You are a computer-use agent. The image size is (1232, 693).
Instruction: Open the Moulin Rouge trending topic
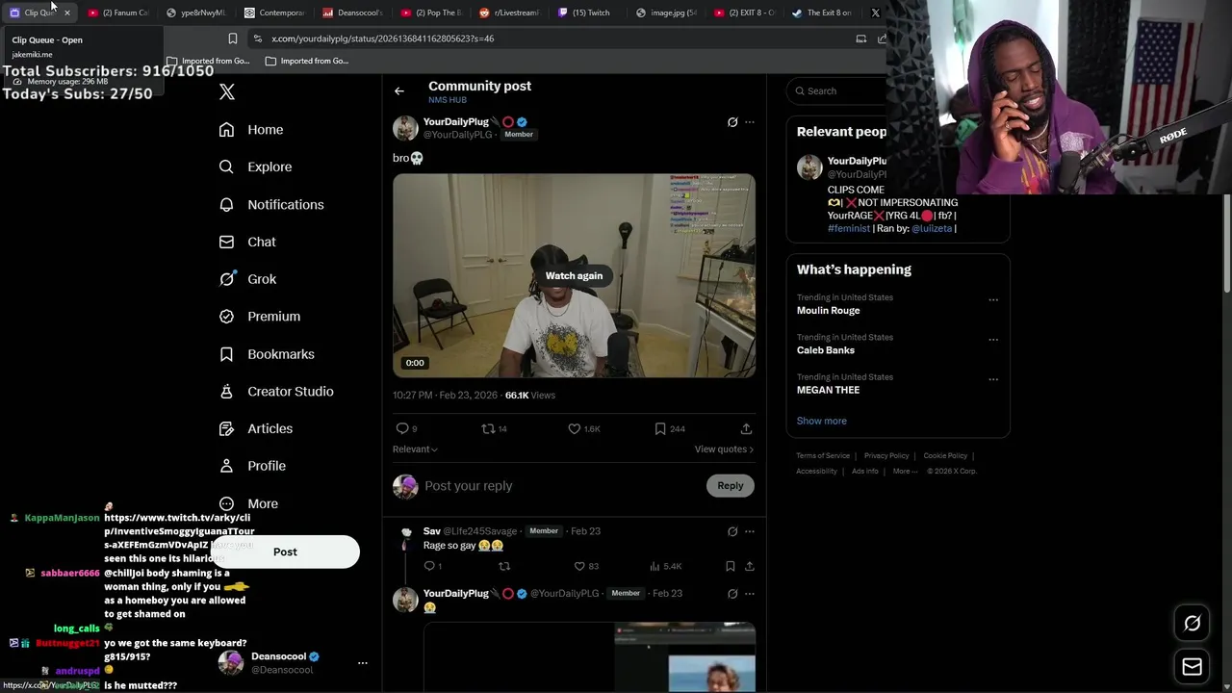tap(828, 311)
